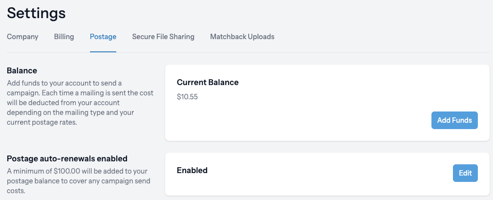Click the Balance description paragraph
Screen dimensions: 493x200
click(x=80, y=103)
